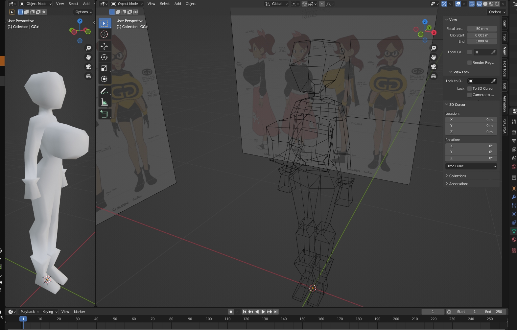Toggle auto keying record button
The image size is (517, 330).
231,312
